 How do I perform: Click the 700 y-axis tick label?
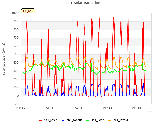pyautogui.click(x=16, y=37)
